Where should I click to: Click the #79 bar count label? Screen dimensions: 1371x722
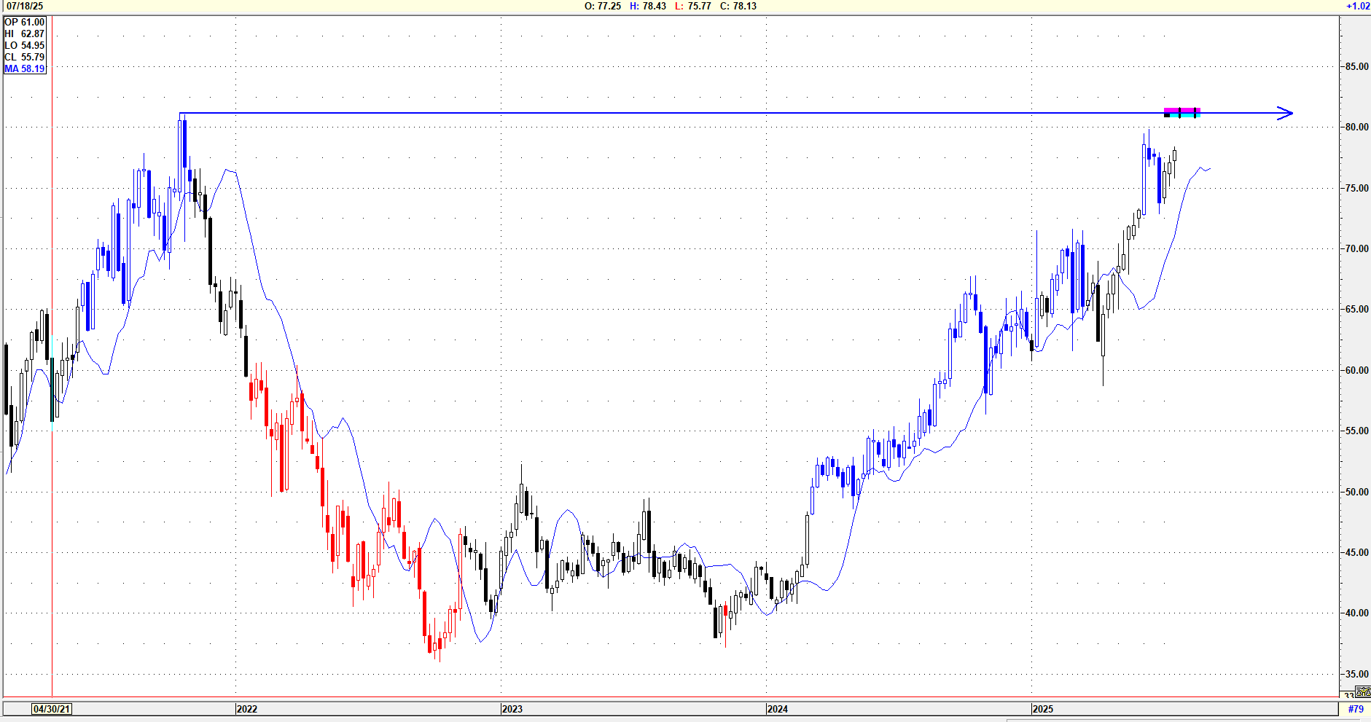pyautogui.click(x=1356, y=709)
